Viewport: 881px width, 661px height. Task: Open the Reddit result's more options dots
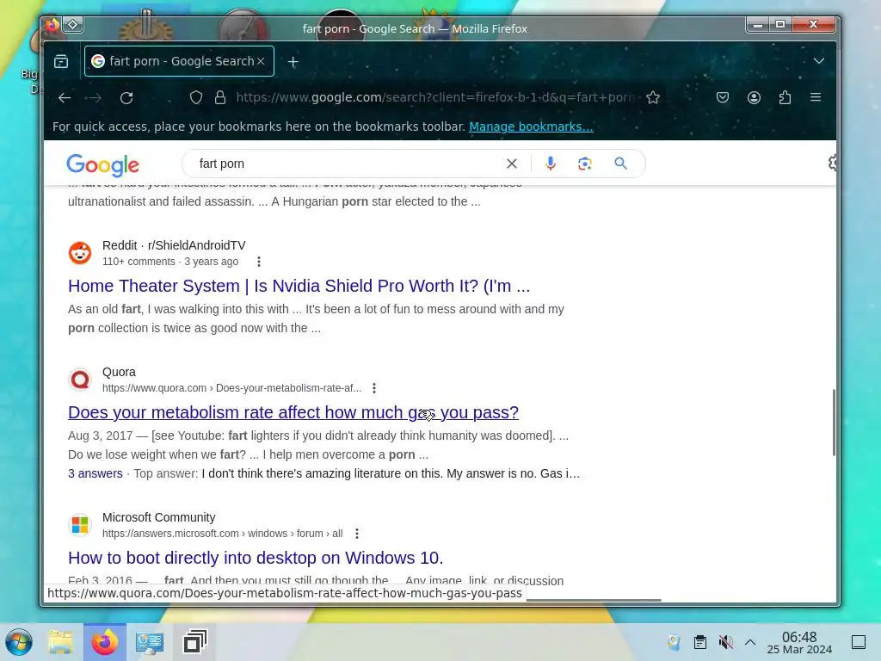coord(258,262)
